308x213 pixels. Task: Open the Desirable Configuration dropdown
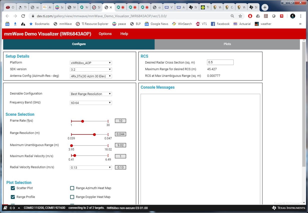point(91,94)
